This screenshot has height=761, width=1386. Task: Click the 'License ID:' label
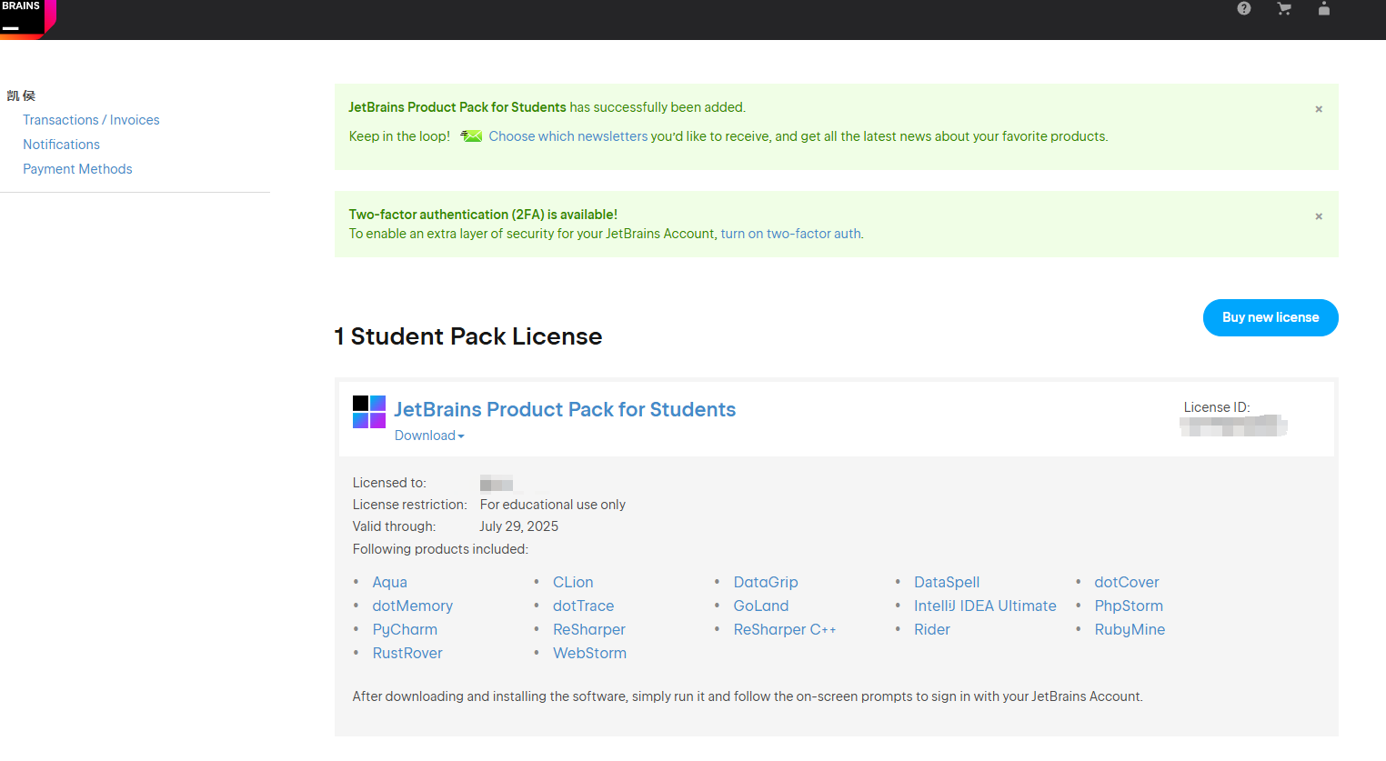coord(1217,407)
